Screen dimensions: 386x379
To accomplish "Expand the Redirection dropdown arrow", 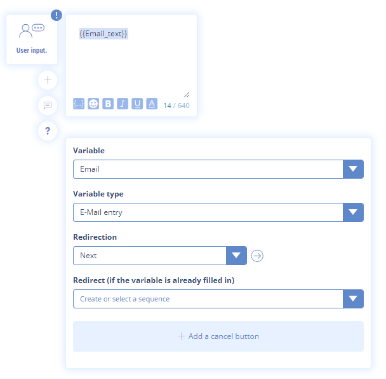I will tap(236, 256).
